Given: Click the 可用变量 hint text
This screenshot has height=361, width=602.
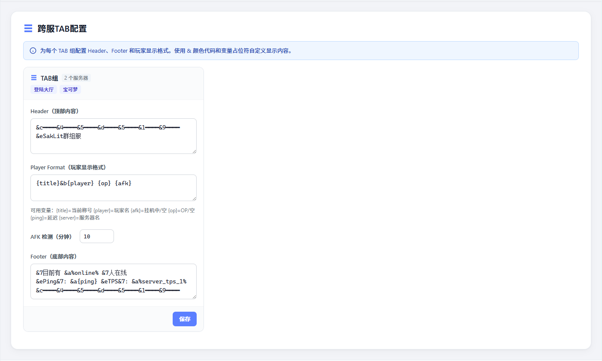Looking at the screenshot, I should tap(113, 214).
